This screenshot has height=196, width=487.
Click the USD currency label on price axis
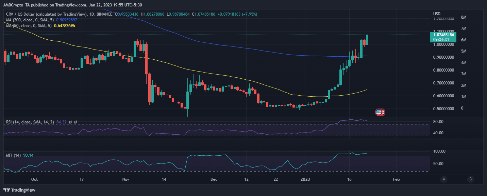point(436,14)
